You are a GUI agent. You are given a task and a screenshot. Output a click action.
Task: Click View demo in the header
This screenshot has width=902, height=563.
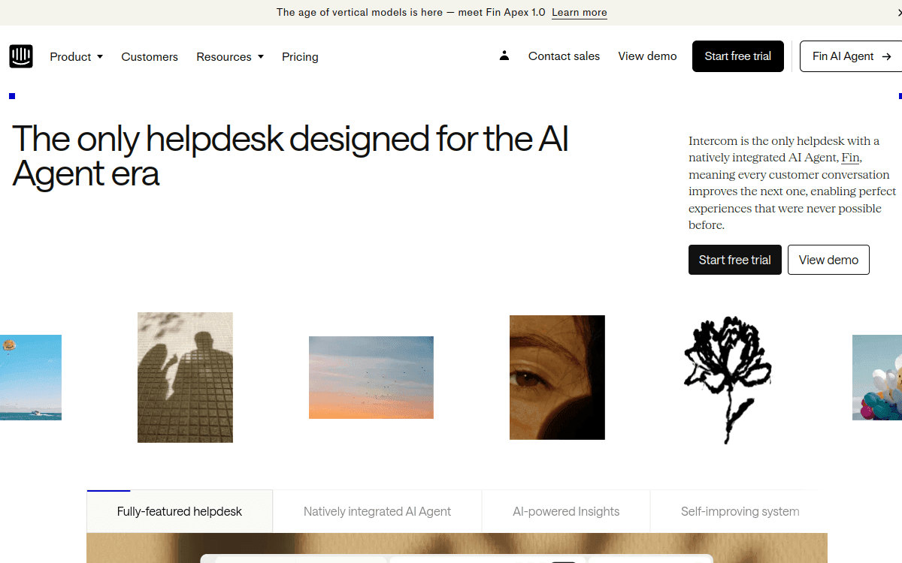tap(647, 56)
